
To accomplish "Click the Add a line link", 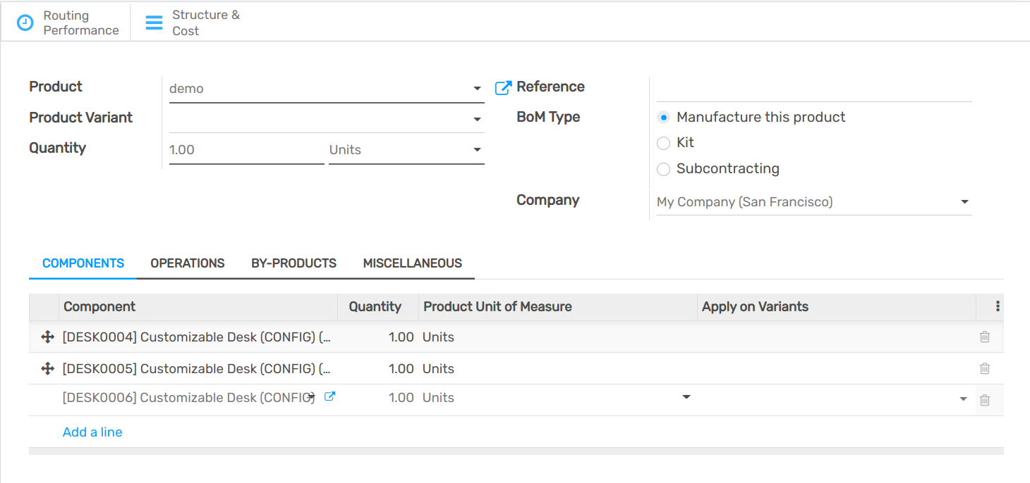I will (92, 432).
